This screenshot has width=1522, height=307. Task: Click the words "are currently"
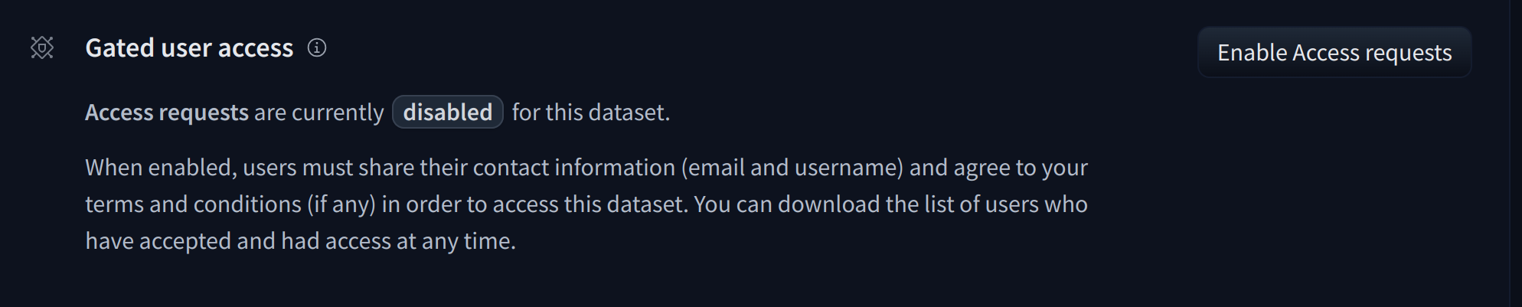318,113
